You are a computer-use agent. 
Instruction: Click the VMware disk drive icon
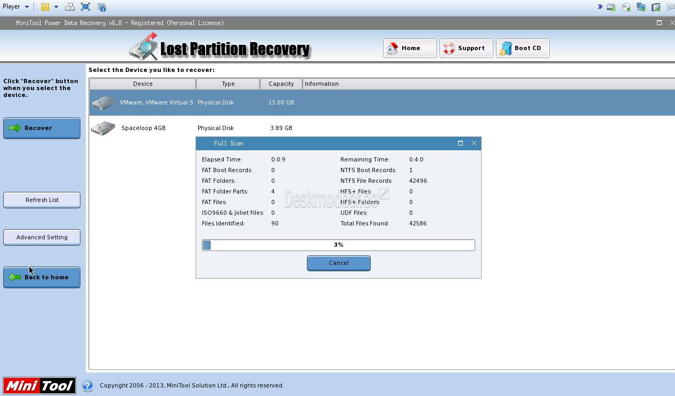[x=103, y=103]
